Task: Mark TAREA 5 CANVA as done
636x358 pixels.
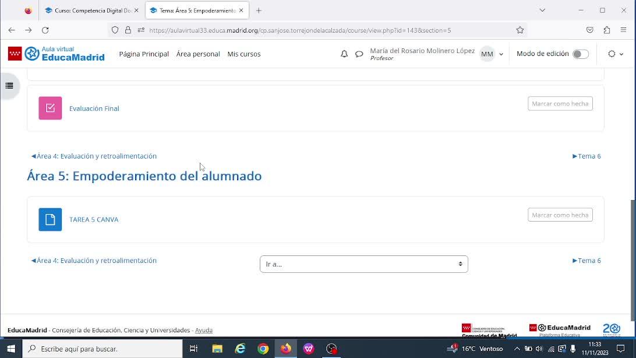Action: click(x=560, y=215)
